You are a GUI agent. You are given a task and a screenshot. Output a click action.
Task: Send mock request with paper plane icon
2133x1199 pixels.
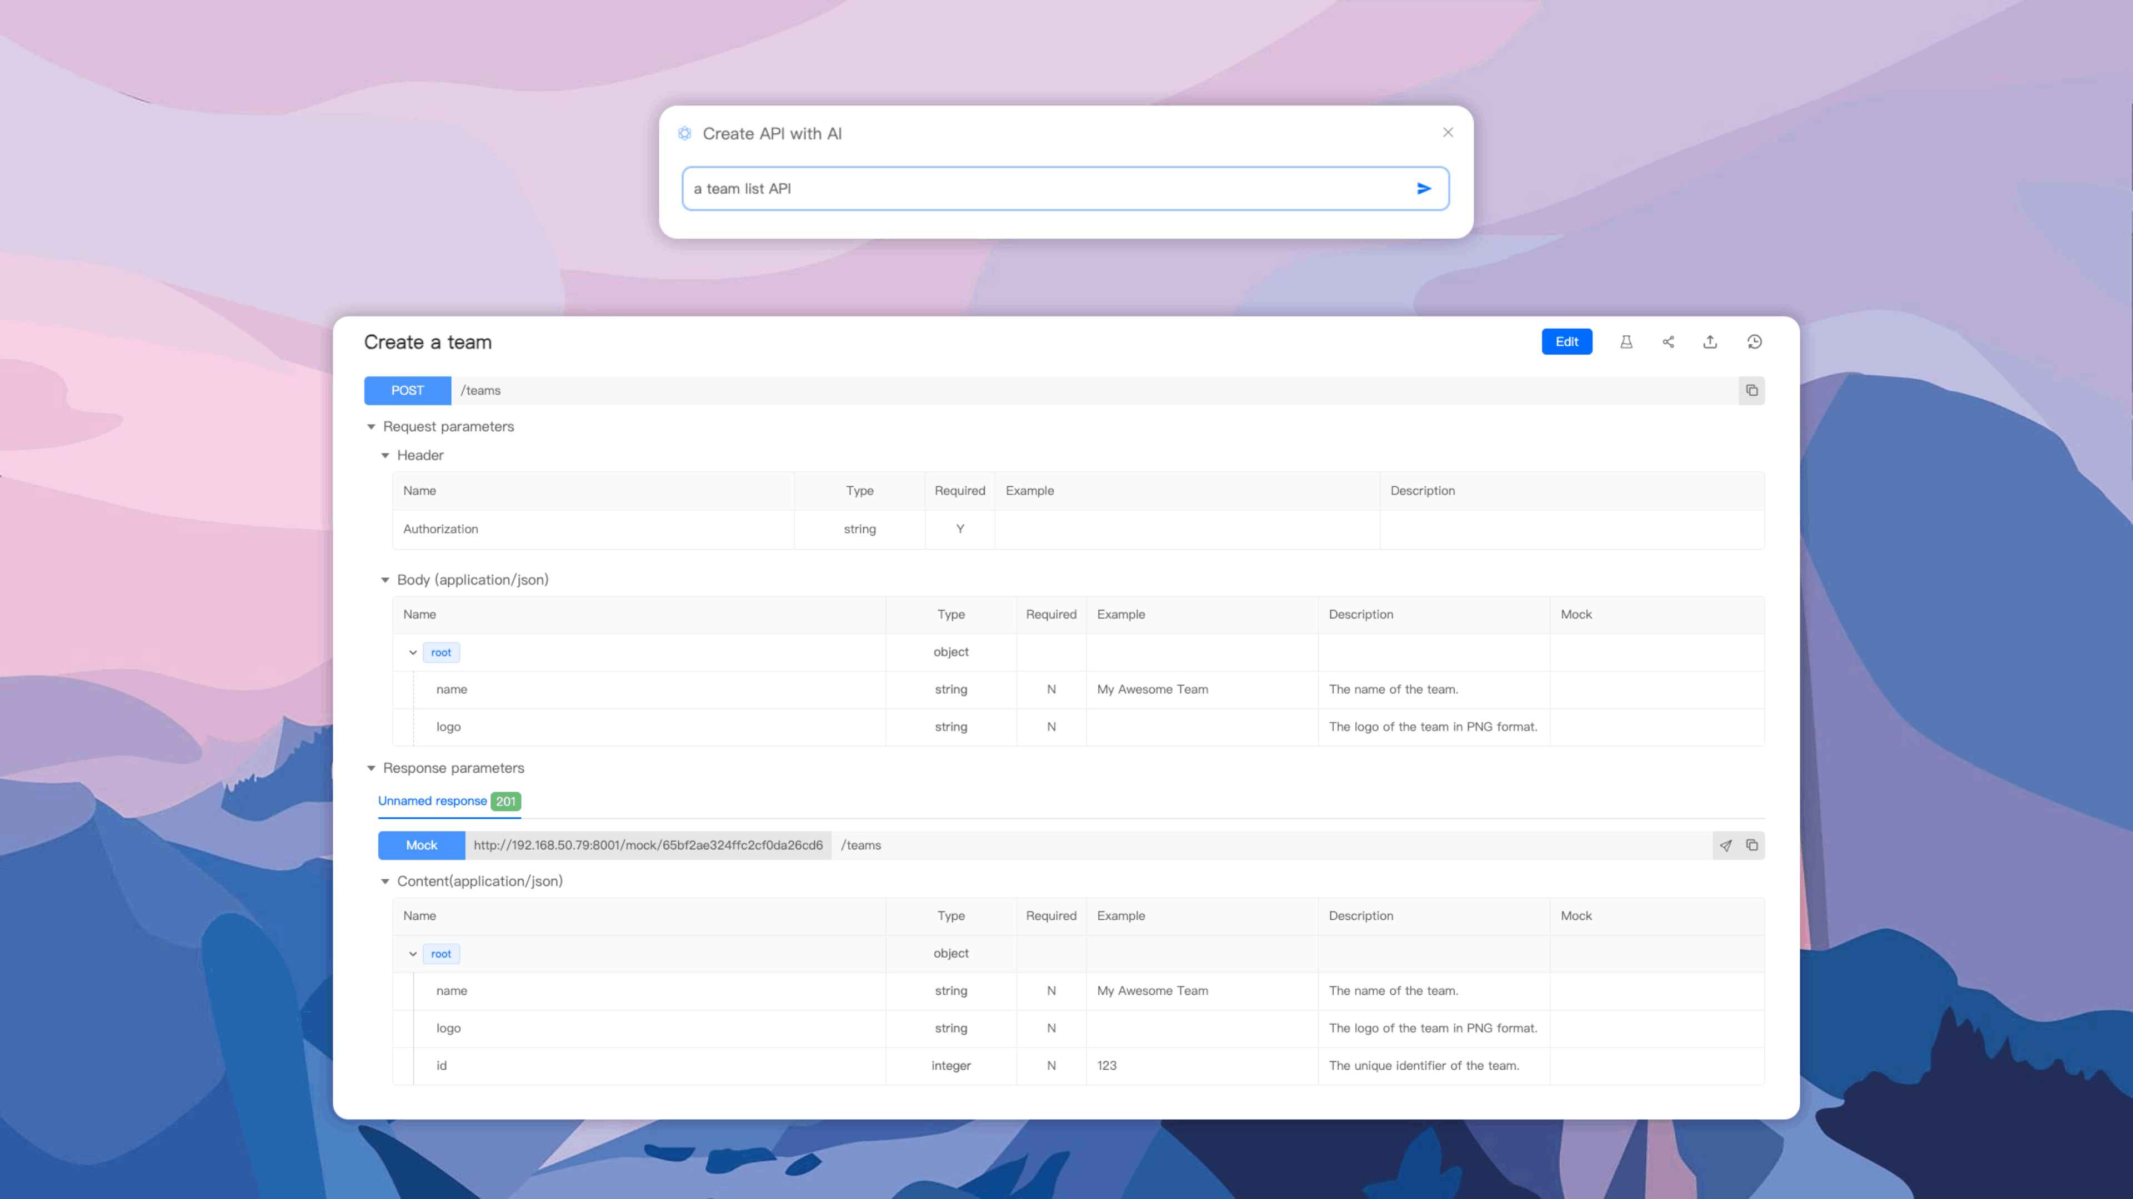pyautogui.click(x=1726, y=845)
